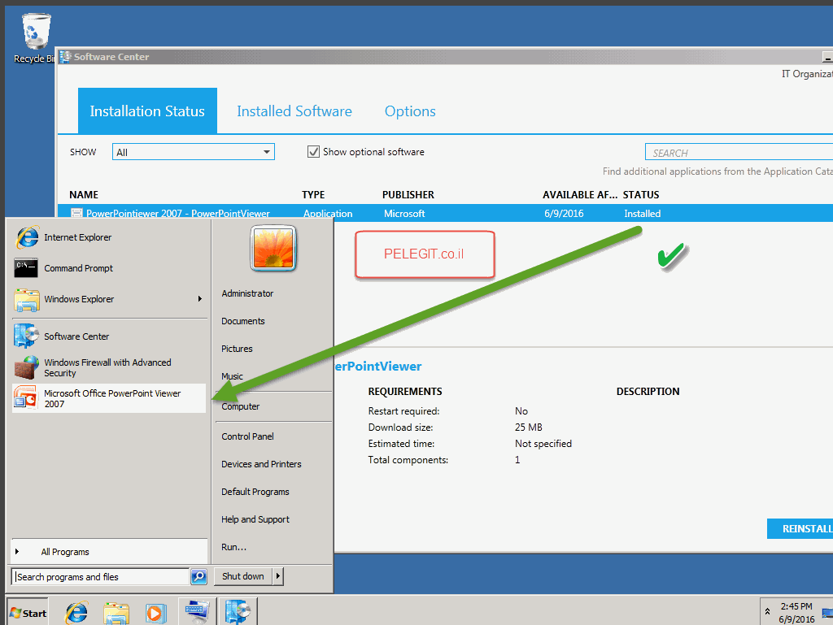Click the search magnifier icon in Start menu
Screen dimensions: 833x625
(x=198, y=577)
